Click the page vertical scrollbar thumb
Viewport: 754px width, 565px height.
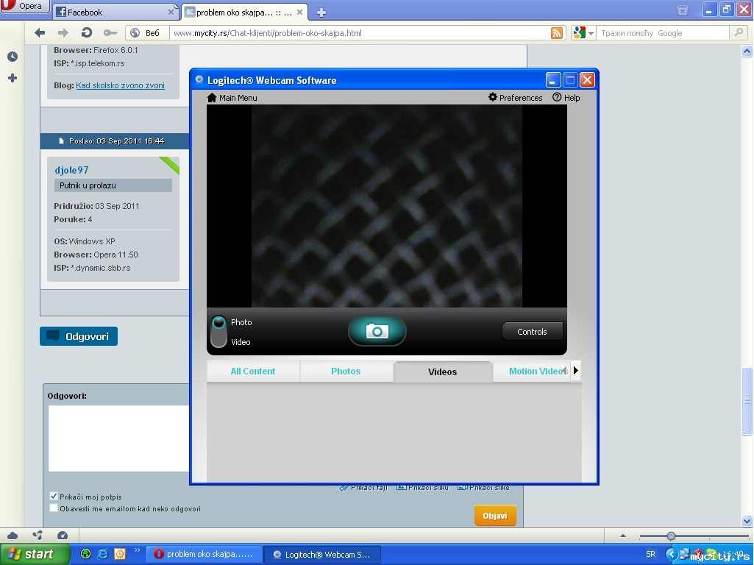747,402
